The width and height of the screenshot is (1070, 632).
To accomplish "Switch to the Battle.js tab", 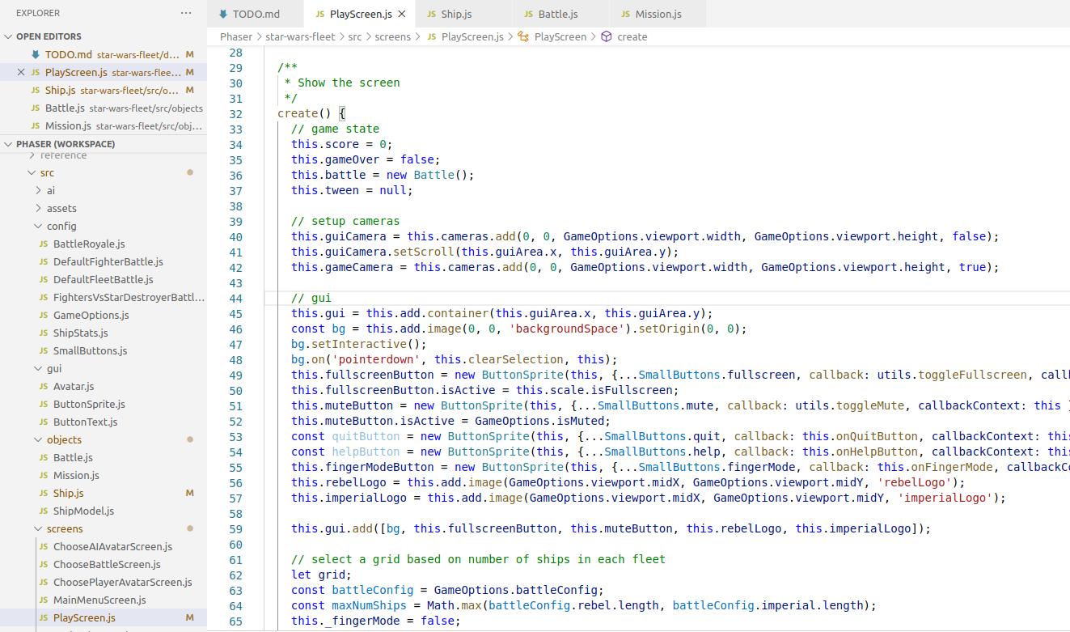I will point(557,14).
